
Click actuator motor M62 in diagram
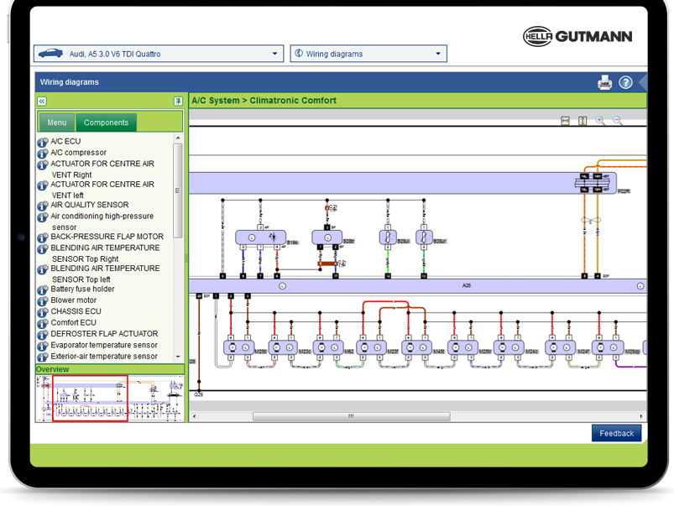point(328,347)
